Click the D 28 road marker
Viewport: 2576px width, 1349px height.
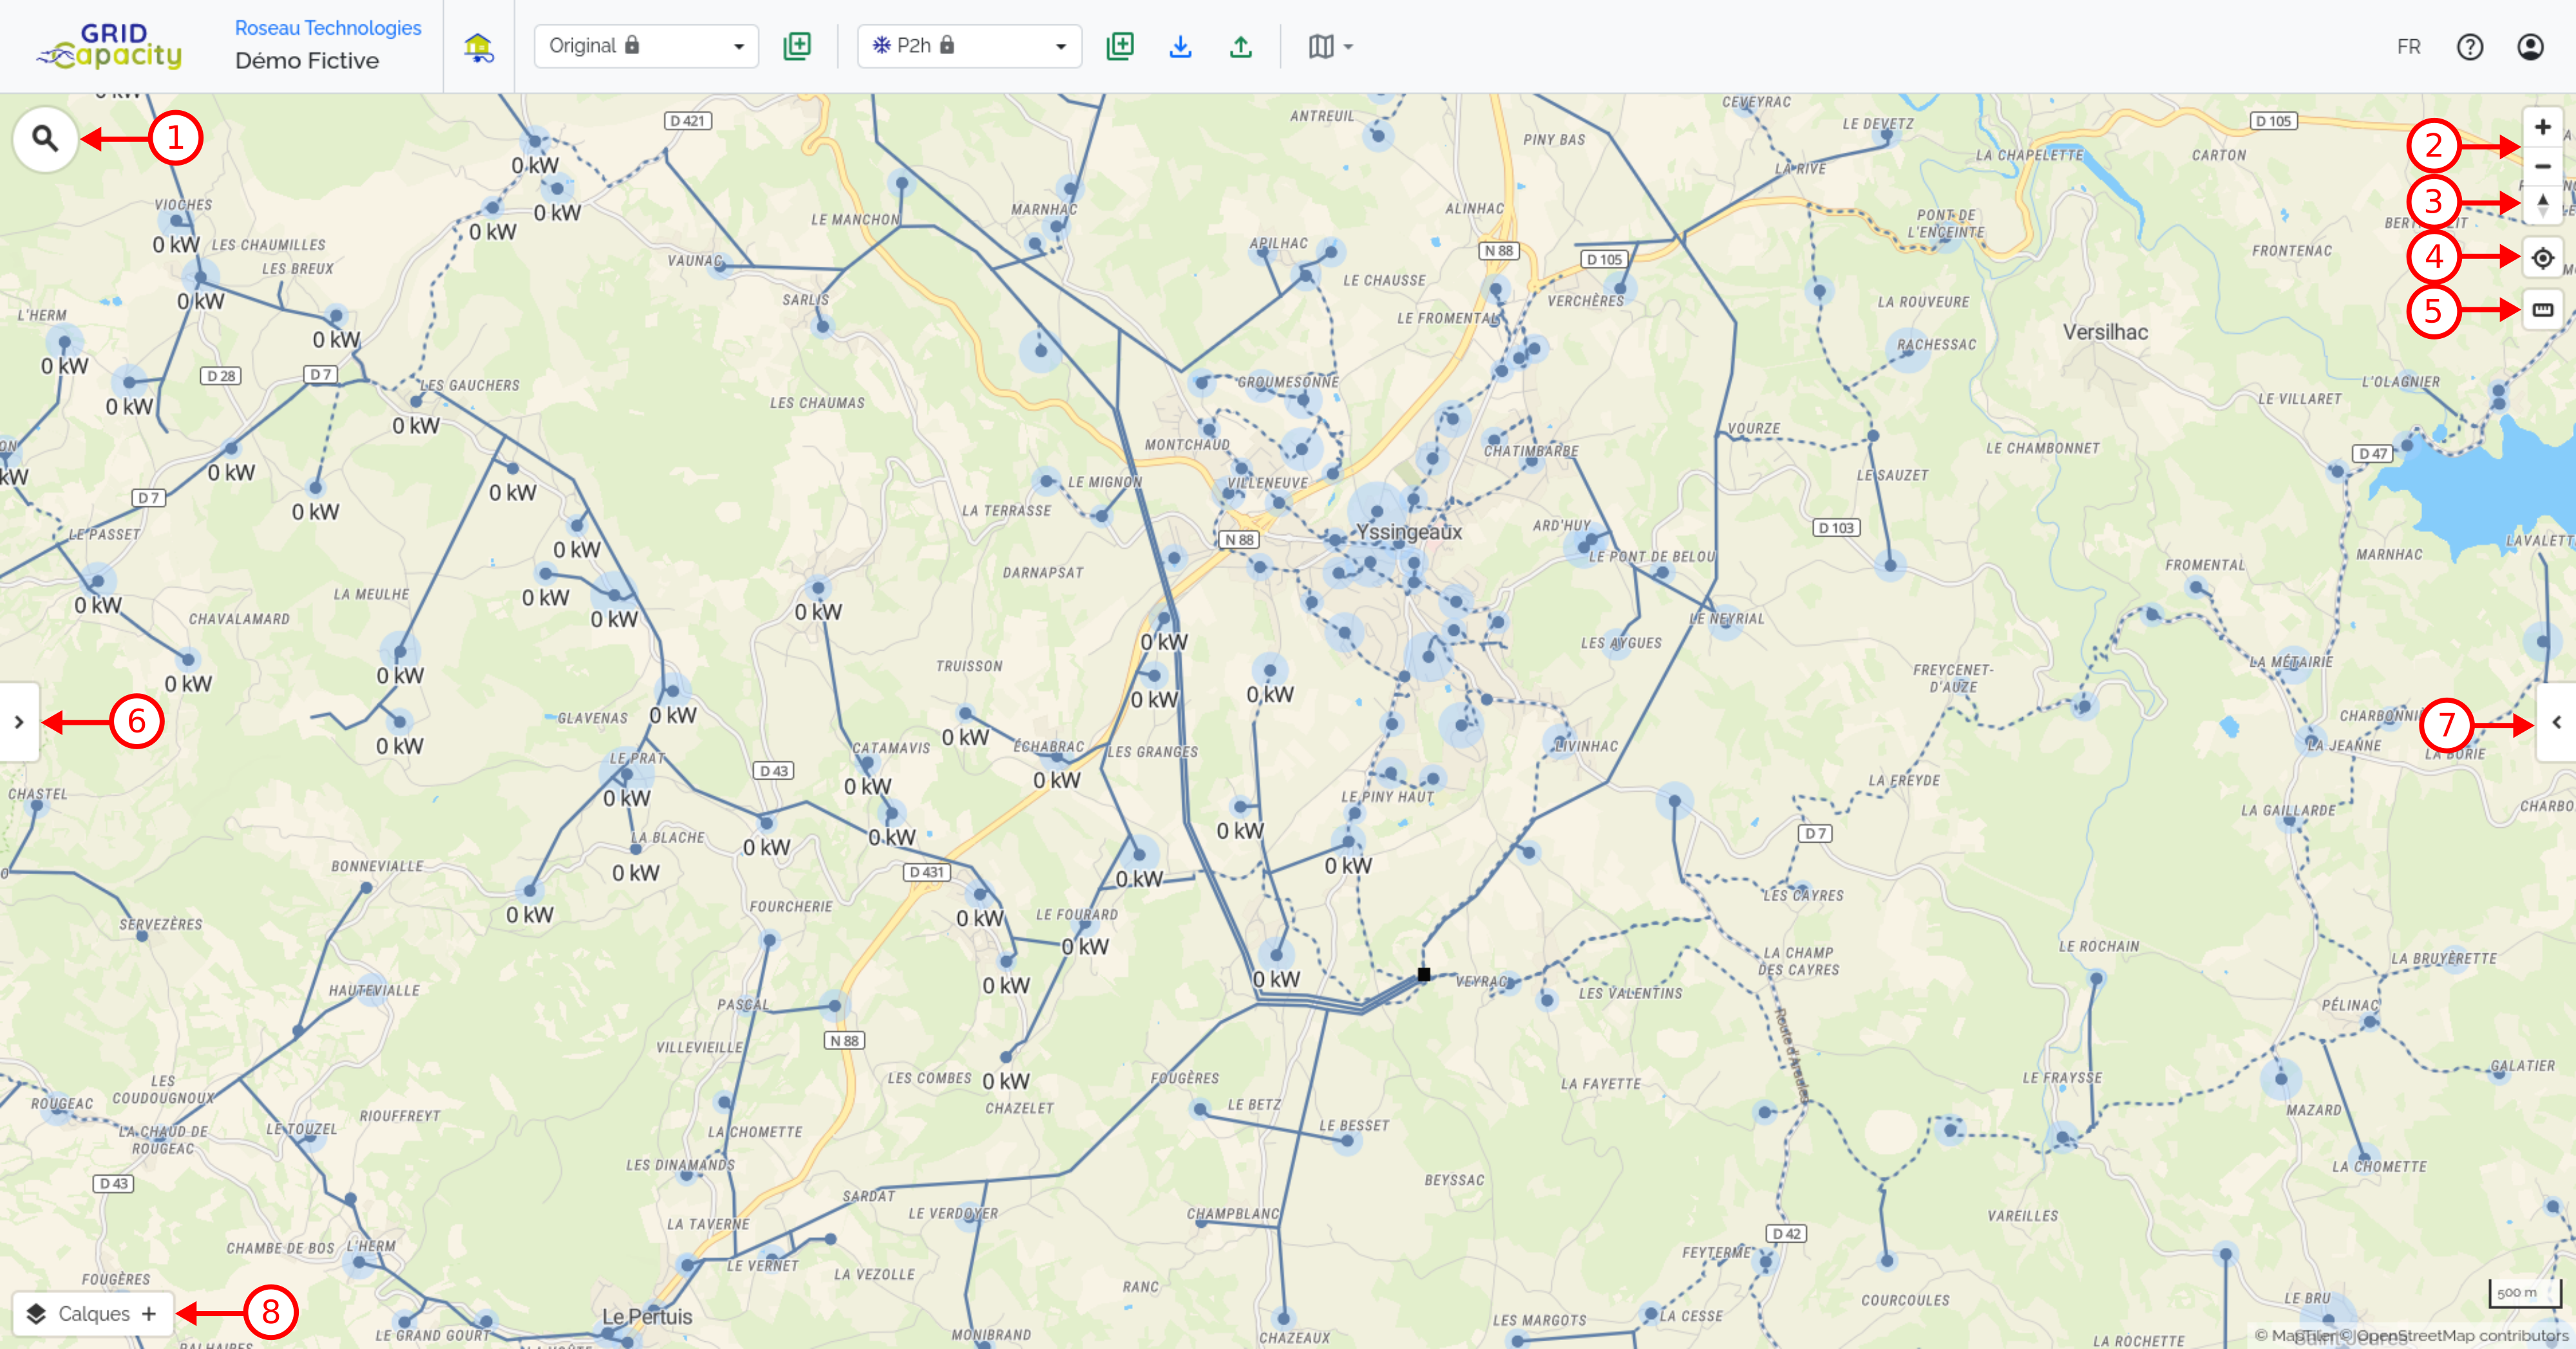221,376
